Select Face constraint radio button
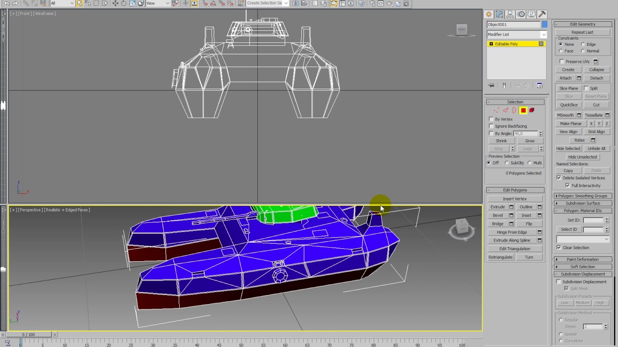This screenshot has width=618, height=347. [561, 51]
